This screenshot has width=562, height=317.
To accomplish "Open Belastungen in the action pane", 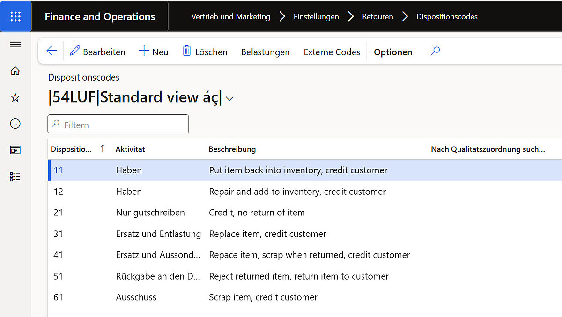I will tap(265, 52).
